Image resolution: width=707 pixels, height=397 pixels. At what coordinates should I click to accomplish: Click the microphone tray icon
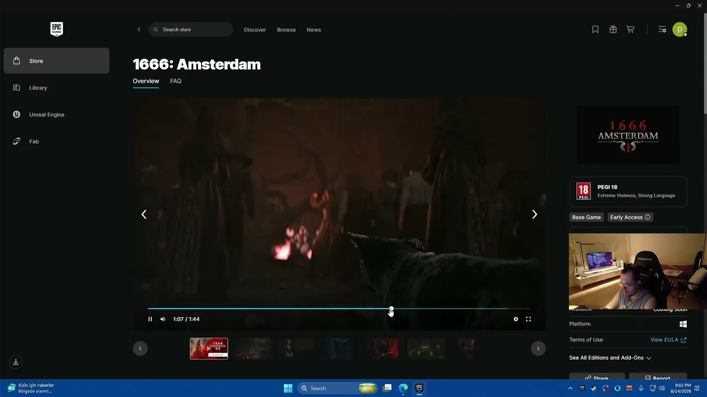641,388
